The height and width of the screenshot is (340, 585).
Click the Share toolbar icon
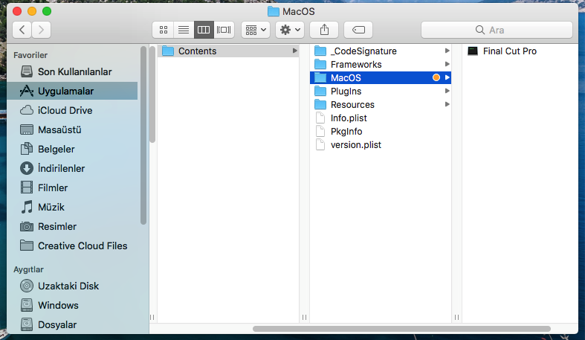[x=324, y=30]
